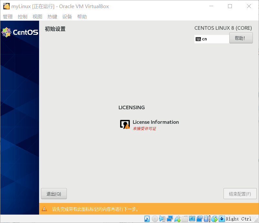Click the 未接受许可证 status text

point(145,129)
